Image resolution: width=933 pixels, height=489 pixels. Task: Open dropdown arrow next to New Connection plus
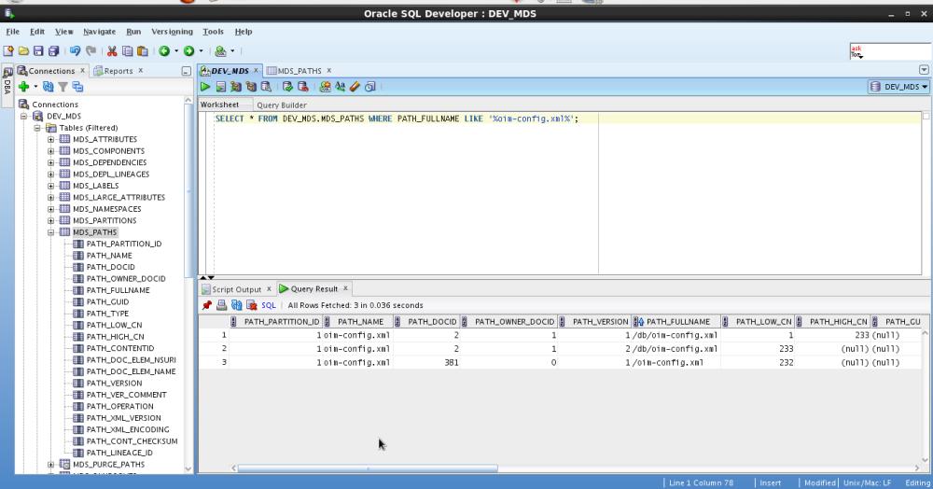pos(35,87)
